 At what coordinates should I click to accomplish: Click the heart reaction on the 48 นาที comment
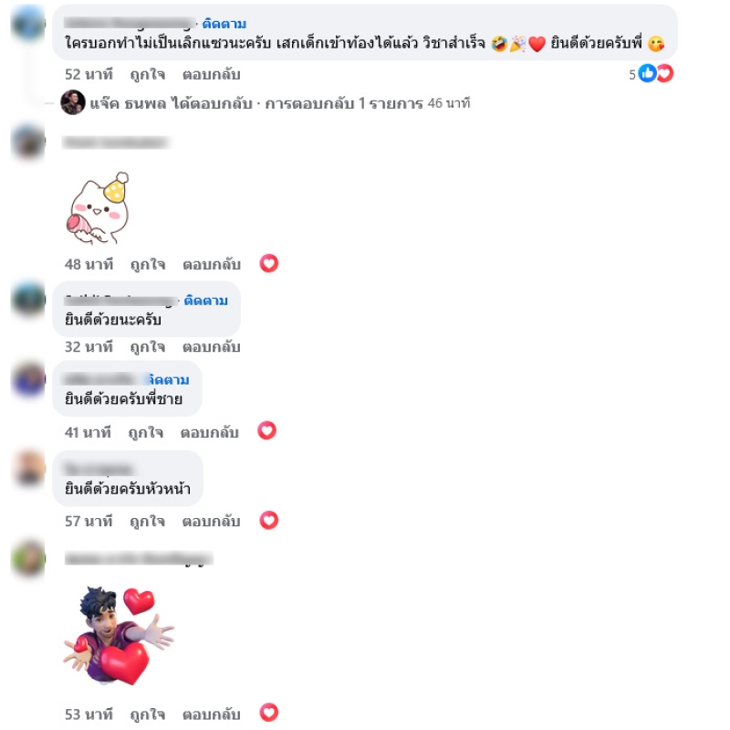click(x=268, y=264)
